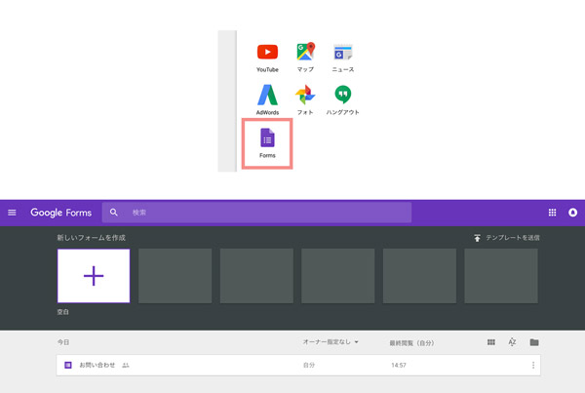This screenshot has width=585, height=393.
Task: Open Google Maps app icon
Action: point(305,53)
